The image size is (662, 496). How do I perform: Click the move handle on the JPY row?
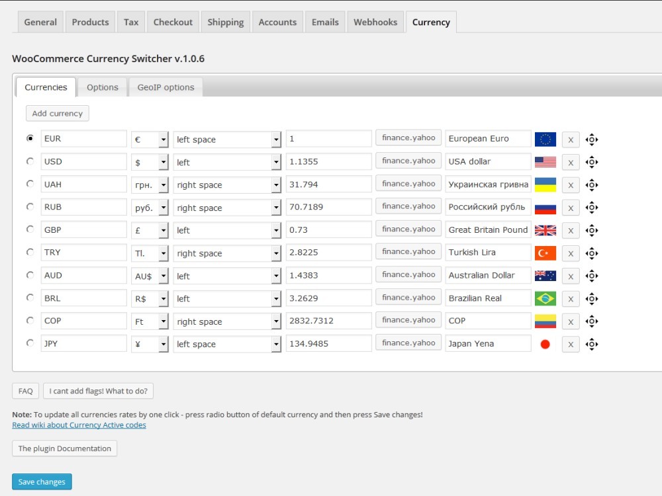[x=592, y=344]
